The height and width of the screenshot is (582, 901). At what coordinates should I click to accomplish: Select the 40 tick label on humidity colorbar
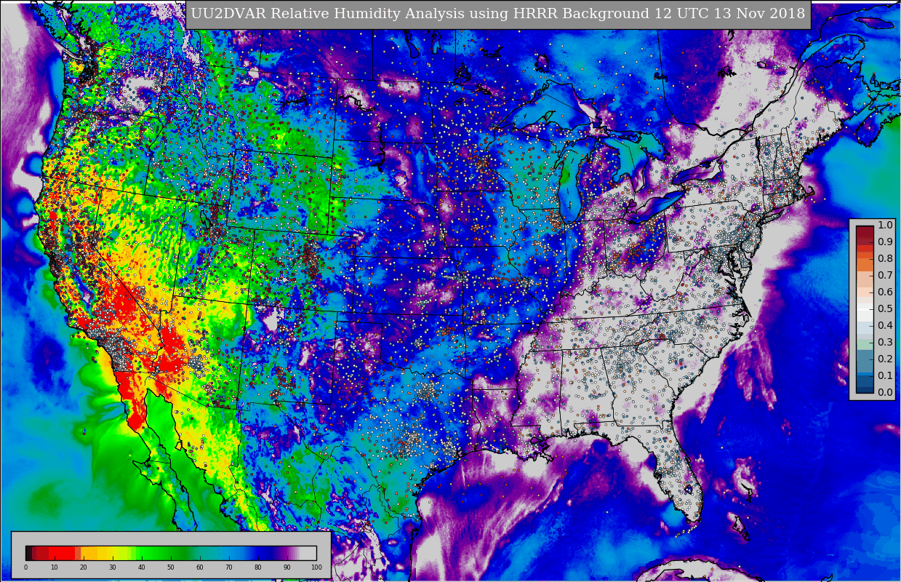(x=142, y=567)
